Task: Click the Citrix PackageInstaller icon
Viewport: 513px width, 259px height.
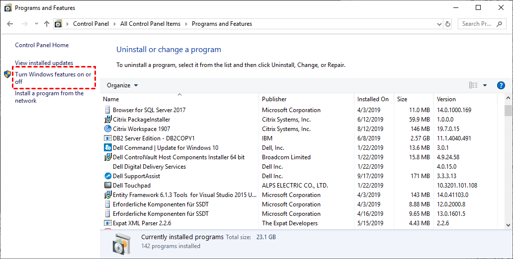Action: click(x=108, y=120)
